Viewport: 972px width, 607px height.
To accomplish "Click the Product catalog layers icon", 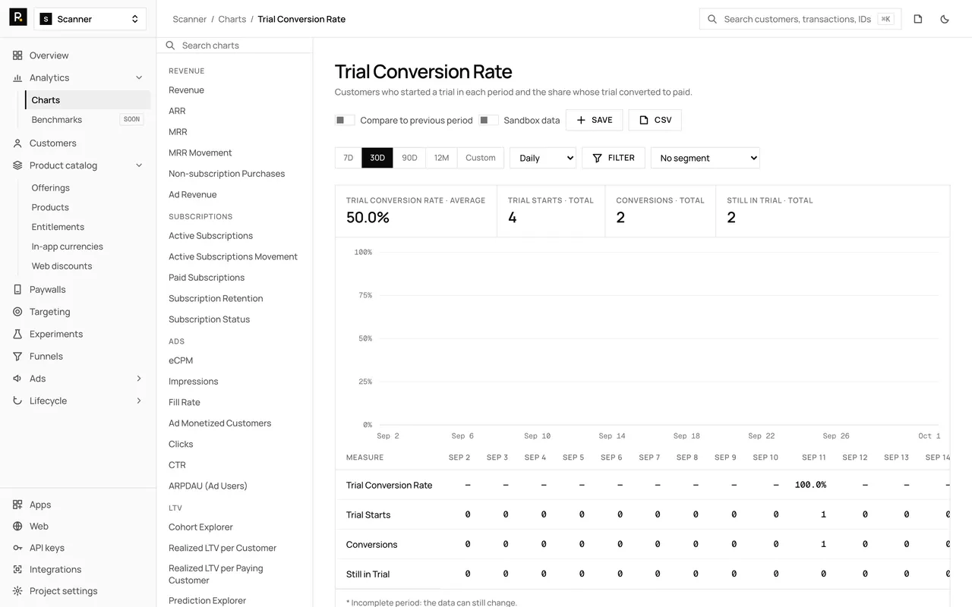I will click(x=17, y=165).
